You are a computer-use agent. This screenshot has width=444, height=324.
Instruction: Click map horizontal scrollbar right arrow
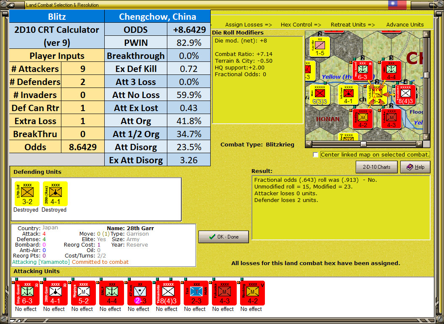click(419, 144)
